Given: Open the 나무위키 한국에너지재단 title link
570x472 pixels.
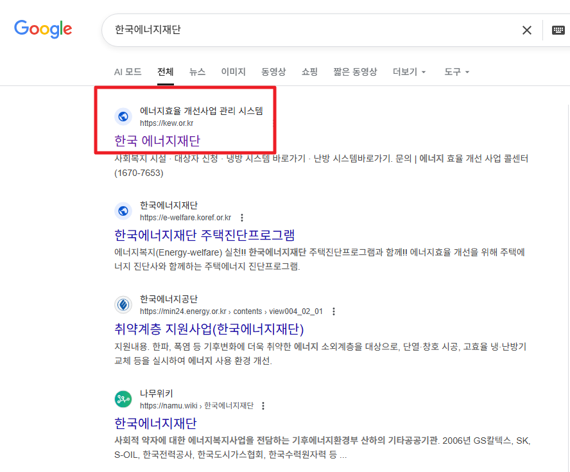Looking at the screenshot, I should coord(155,423).
